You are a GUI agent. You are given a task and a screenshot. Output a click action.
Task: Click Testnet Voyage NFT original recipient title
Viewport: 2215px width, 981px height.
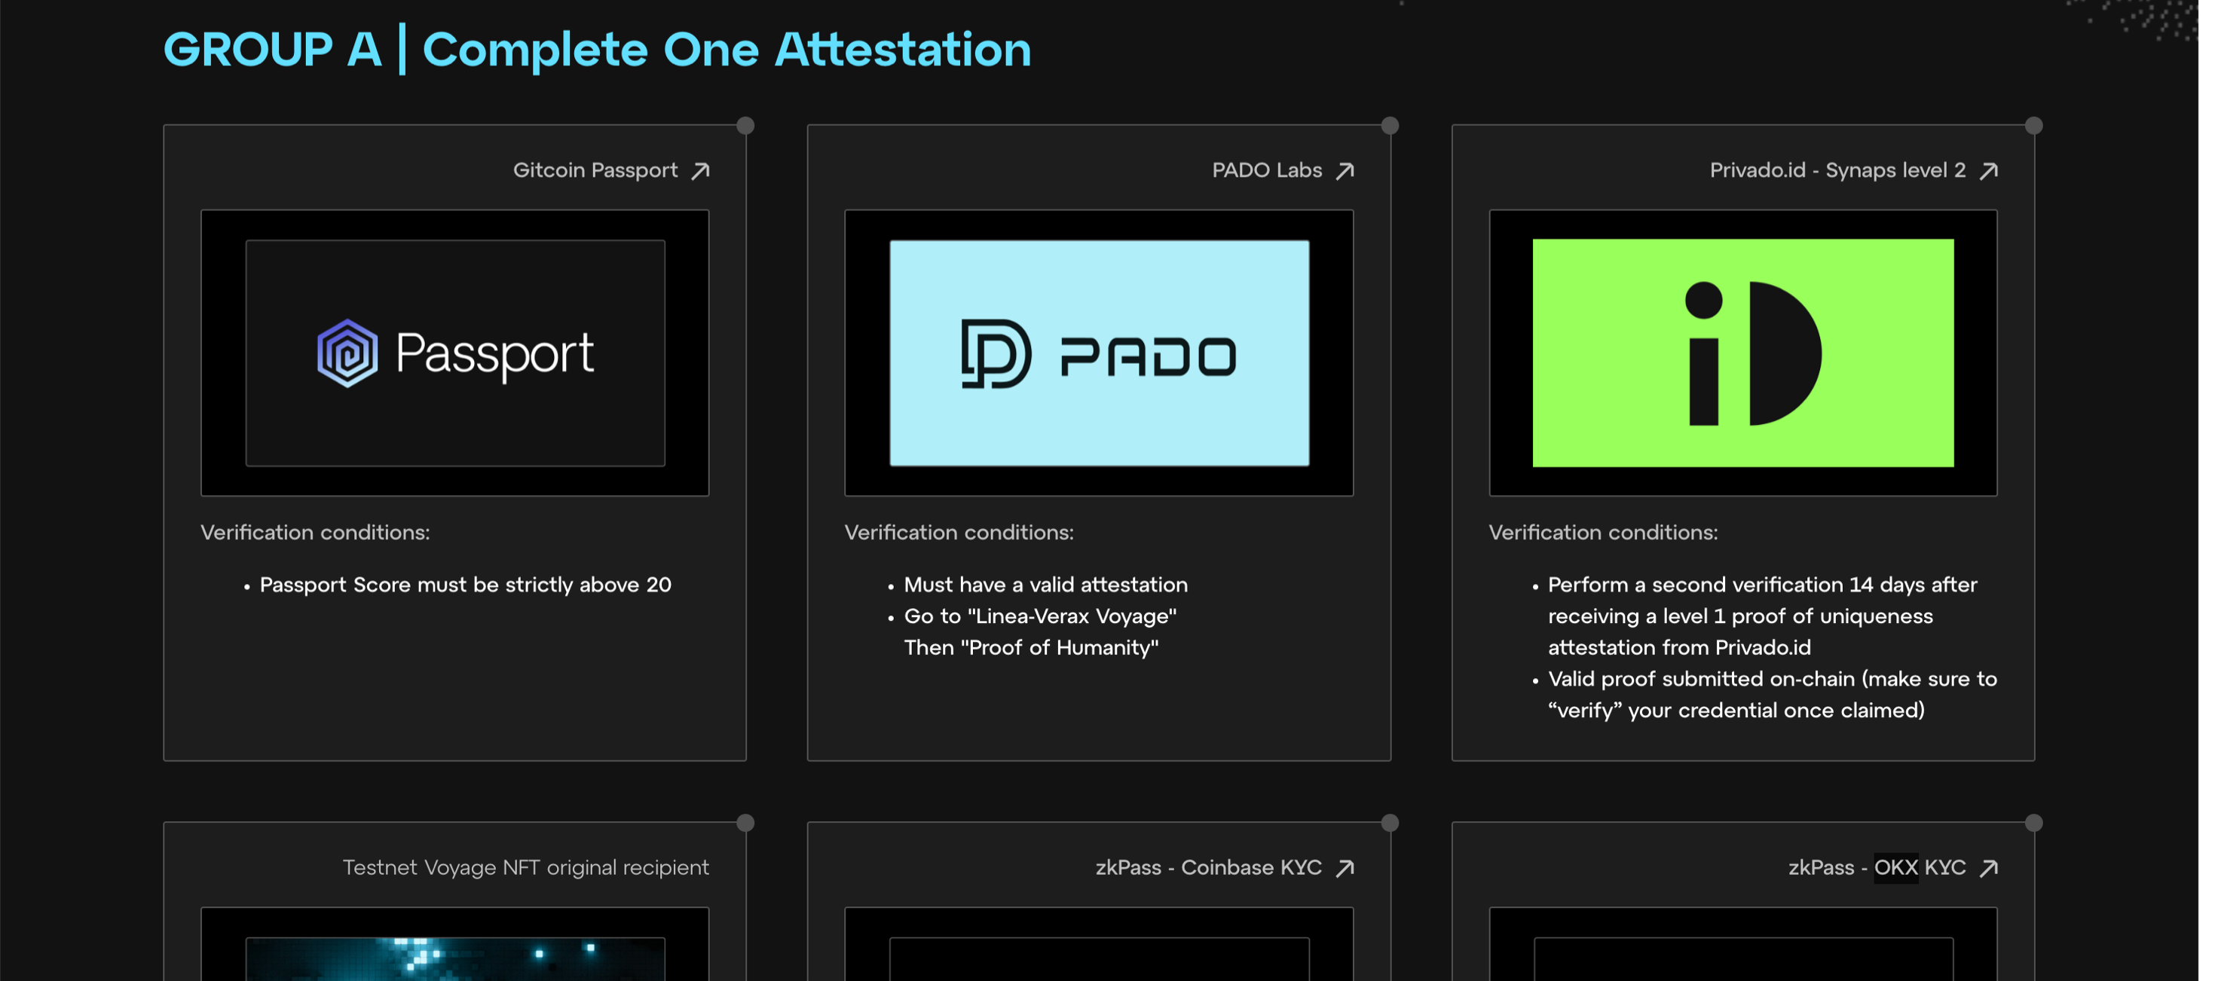(x=525, y=869)
